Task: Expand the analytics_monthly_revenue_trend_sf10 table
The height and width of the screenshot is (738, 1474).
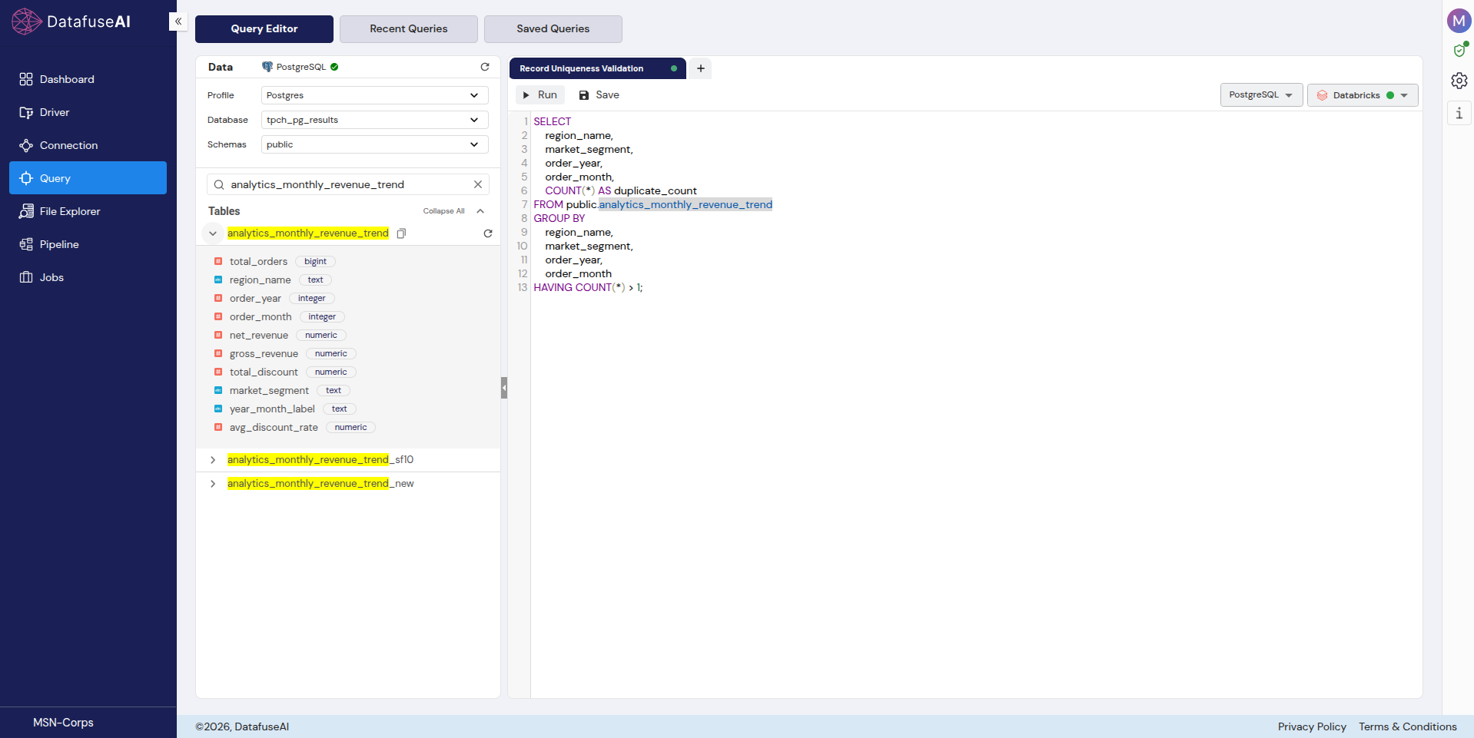Action: point(213,460)
